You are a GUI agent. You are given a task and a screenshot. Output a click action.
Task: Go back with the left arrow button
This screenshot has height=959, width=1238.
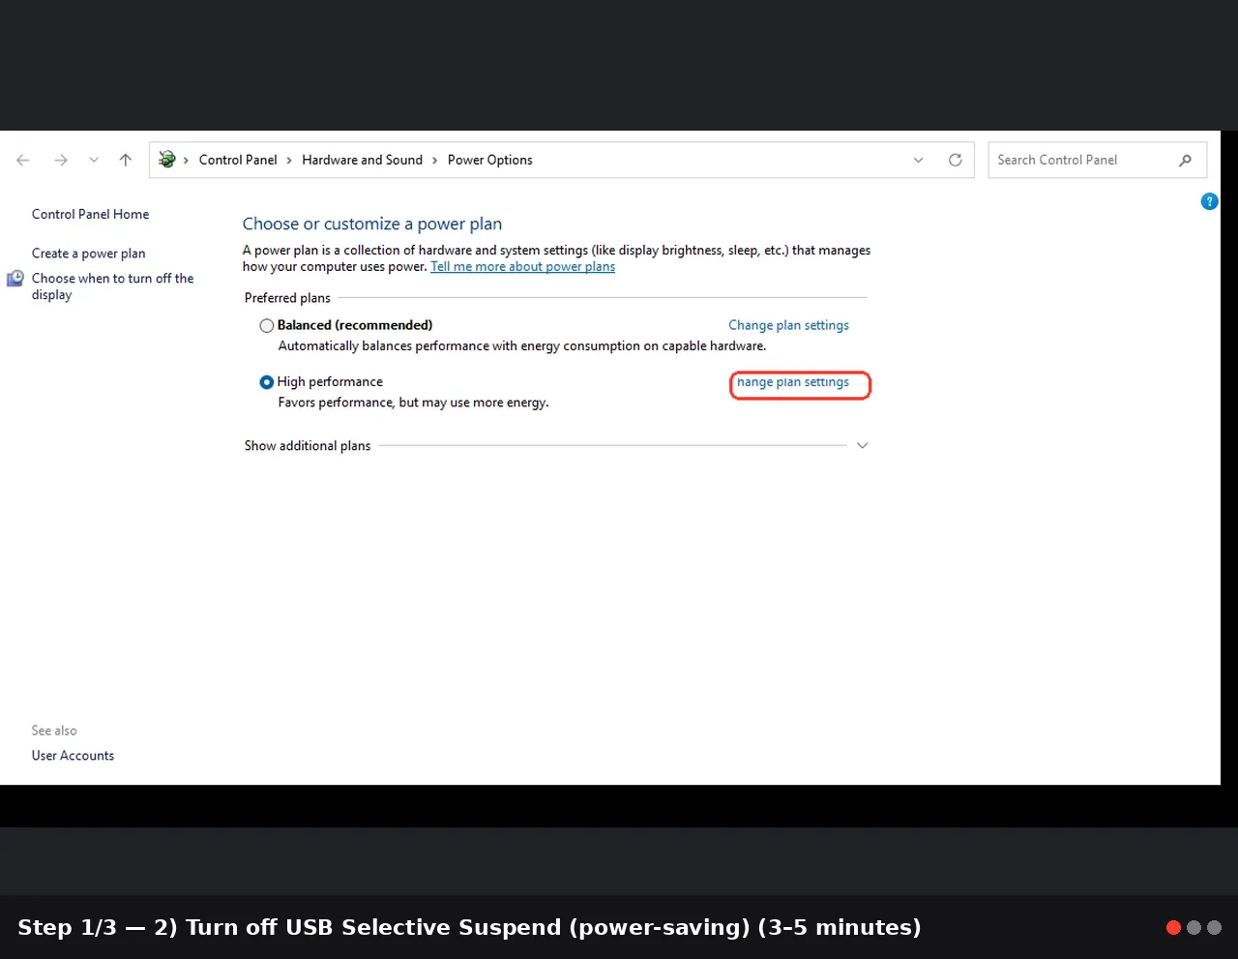(23, 161)
